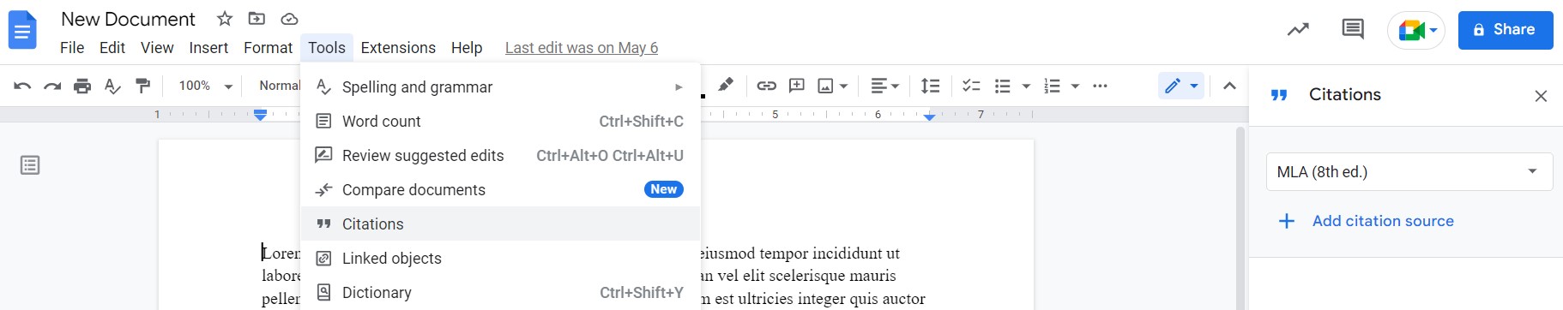The width and height of the screenshot is (1563, 310).
Task: Open comment history
Action: (x=1353, y=30)
